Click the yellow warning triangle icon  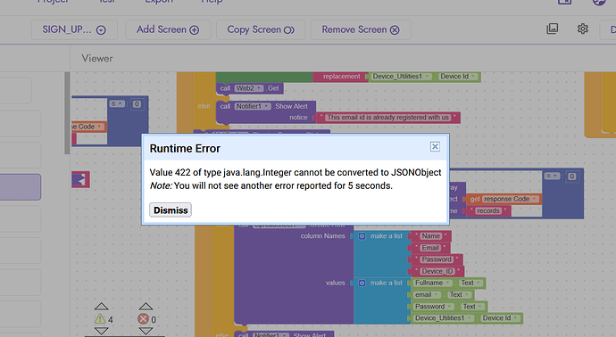[x=100, y=319]
